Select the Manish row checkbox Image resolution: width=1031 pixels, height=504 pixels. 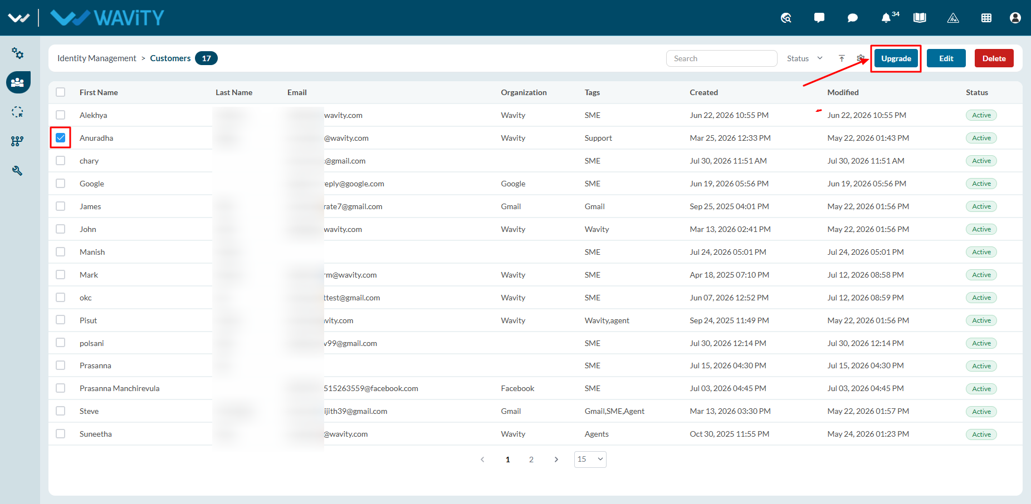[x=61, y=252]
